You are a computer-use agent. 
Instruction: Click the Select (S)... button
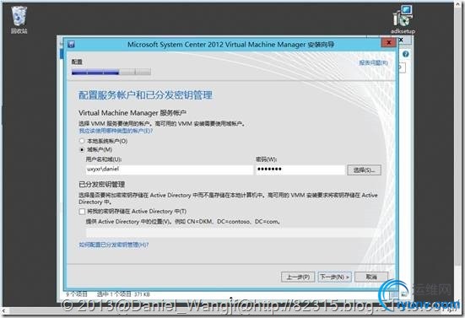coord(365,170)
